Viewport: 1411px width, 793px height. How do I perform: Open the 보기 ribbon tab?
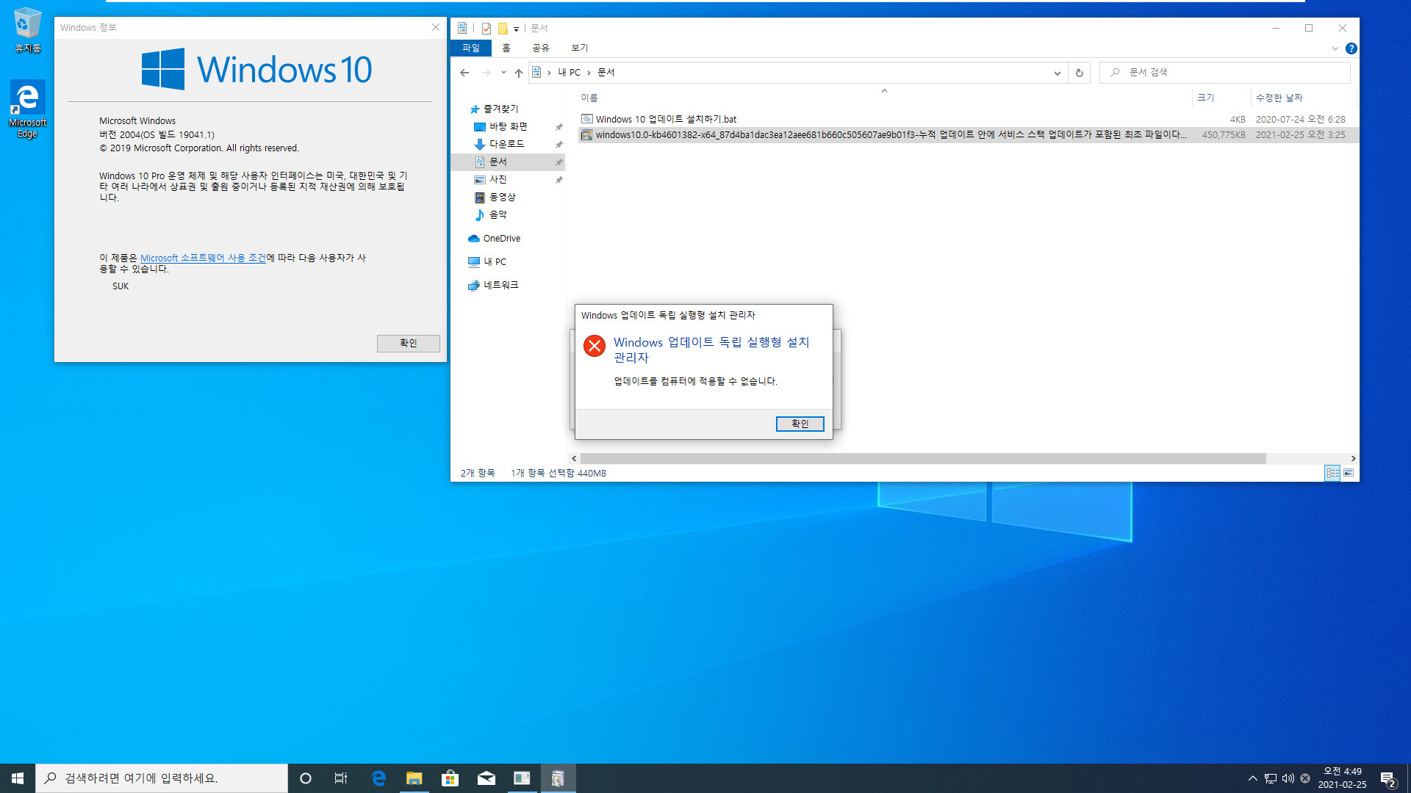click(x=580, y=48)
